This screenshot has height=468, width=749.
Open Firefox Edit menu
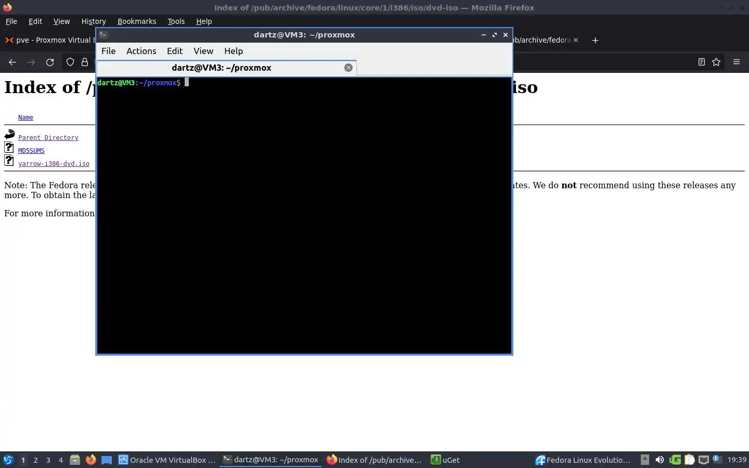tap(35, 21)
